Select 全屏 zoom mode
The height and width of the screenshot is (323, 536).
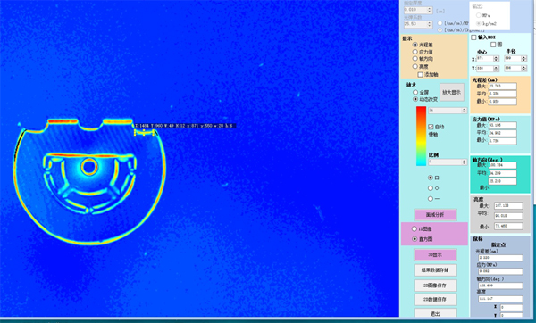coord(415,92)
